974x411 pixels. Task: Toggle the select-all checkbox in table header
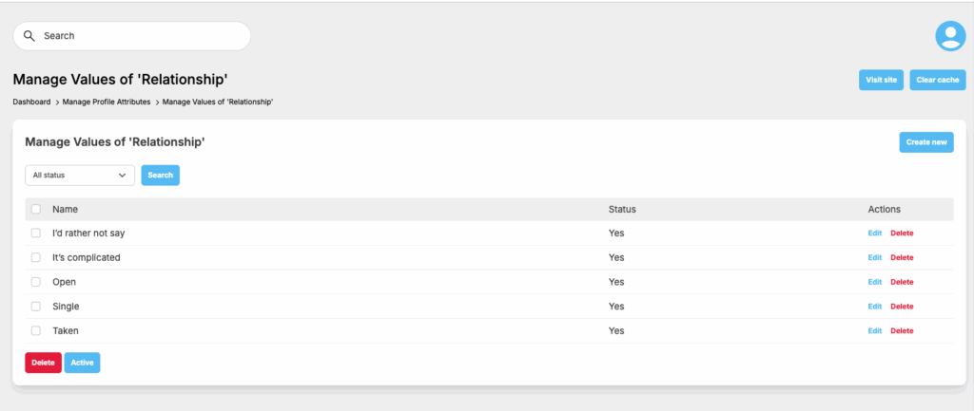point(36,209)
